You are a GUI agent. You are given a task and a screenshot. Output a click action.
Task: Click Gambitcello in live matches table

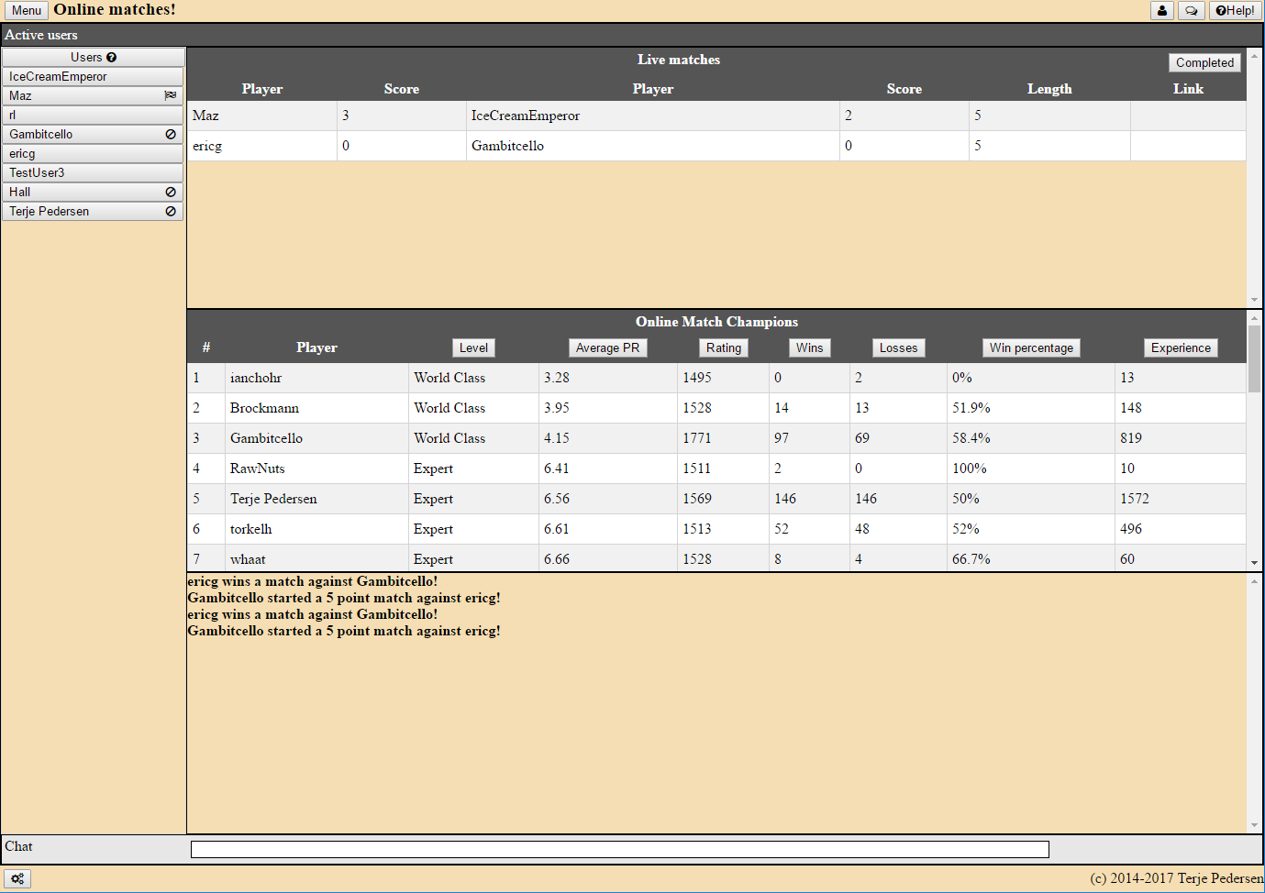coord(507,146)
